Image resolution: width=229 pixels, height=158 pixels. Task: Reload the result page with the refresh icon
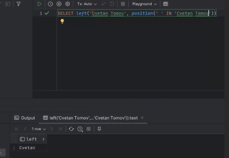[71, 129]
